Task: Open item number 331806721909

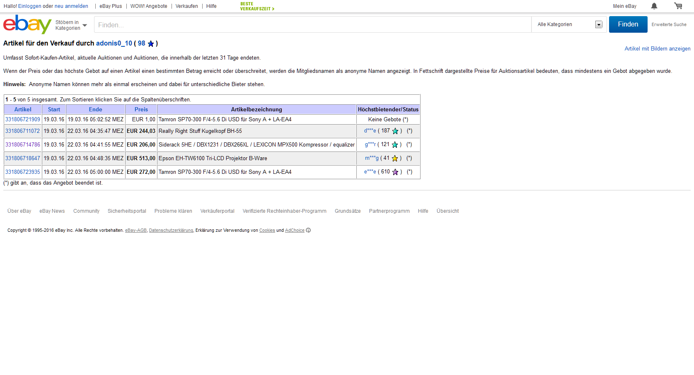Action: tap(23, 120)
